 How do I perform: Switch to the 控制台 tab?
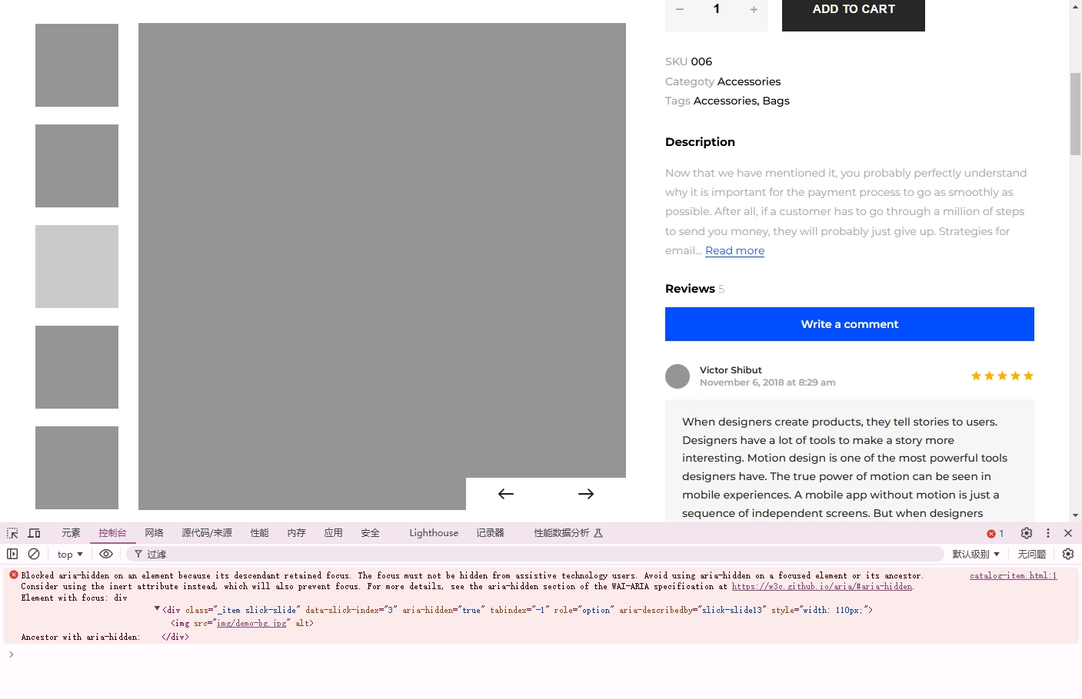click(x=112, y=533)
